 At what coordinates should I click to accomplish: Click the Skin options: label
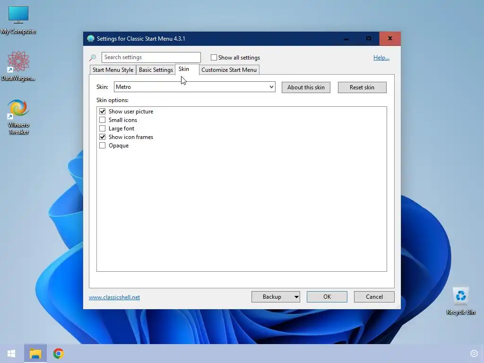pos(112,100)
